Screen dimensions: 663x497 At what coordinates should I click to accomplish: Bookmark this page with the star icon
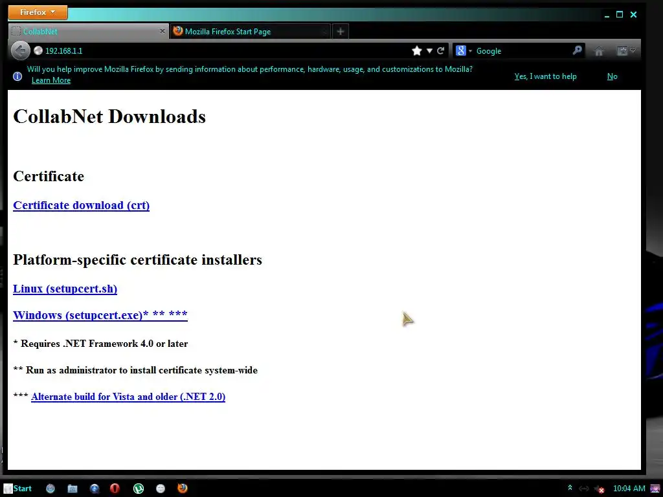[416, 50]
